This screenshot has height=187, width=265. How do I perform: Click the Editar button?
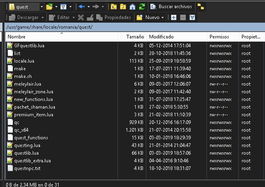pos(59,17)
